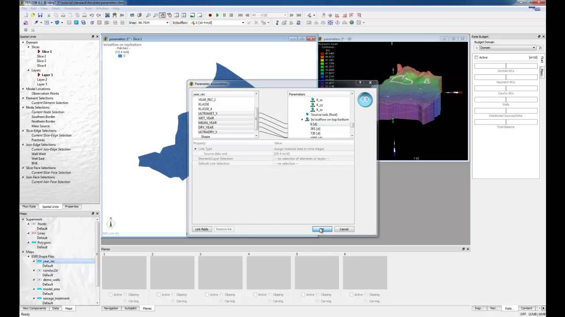The height and width of the screenshot is (317, 565).
Task: Click the red Record button
Action: coord(210,15)
